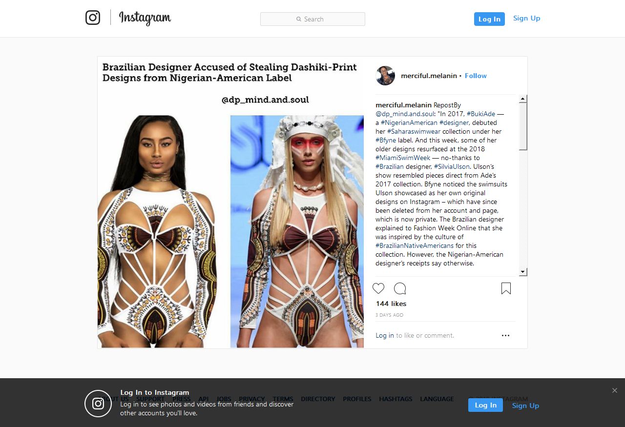Save post with bookmark icon
The image size is (625, 427).
tap(506, 288)
